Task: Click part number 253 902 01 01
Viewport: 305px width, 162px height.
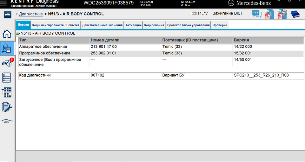Action: click(104, 53)
